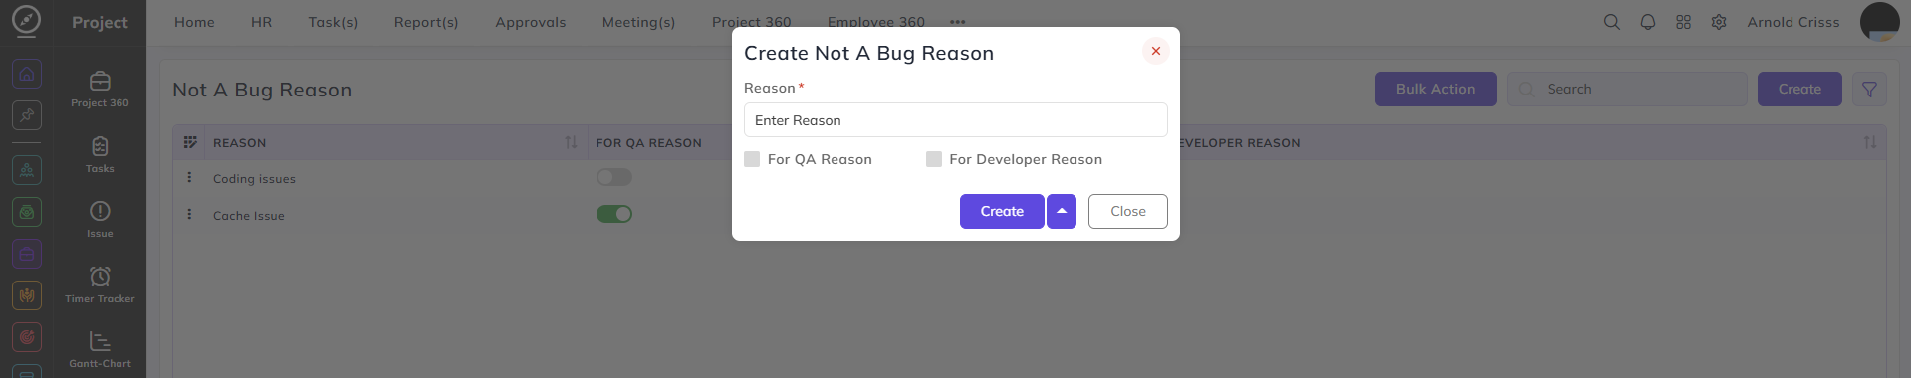Click the purple briefcase icon in left rail
1911x378 pixels.
tap(27, 254)
